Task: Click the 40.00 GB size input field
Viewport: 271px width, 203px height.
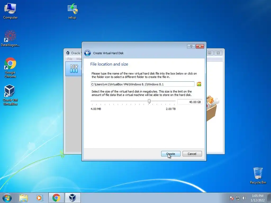Action: point(189,102)
